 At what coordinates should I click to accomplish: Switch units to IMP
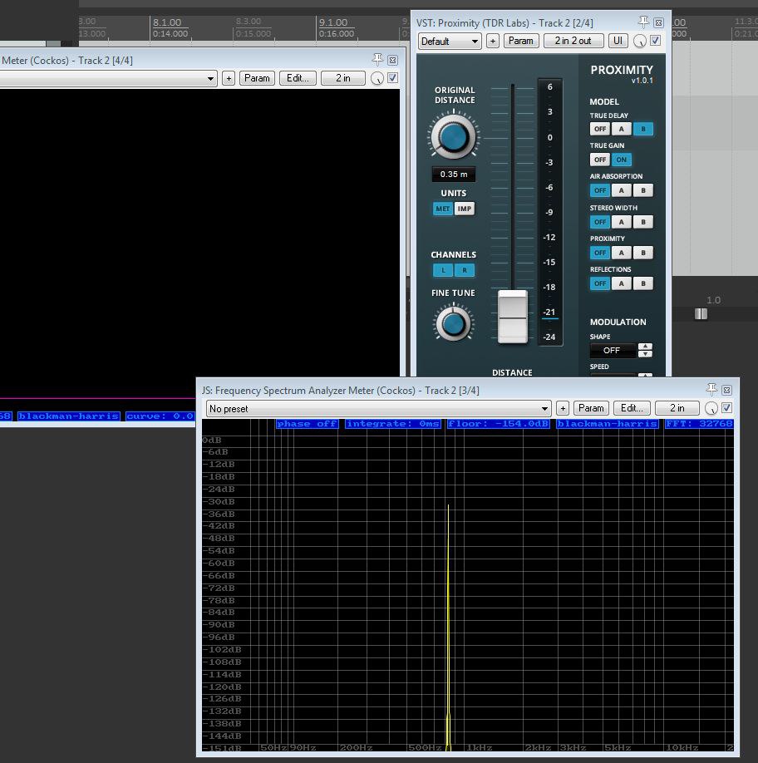[464, 209]
